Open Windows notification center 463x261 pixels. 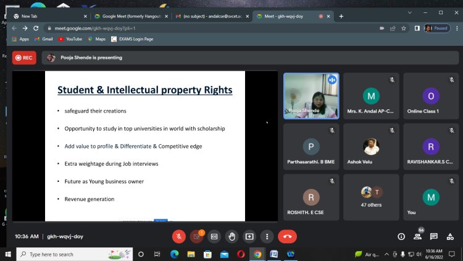pyautogui.click(x=452, y=254)
